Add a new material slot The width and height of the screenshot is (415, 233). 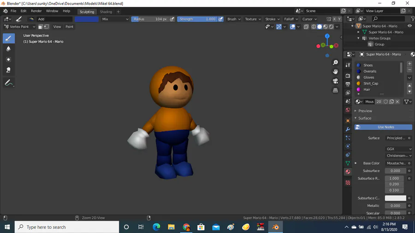409,64
